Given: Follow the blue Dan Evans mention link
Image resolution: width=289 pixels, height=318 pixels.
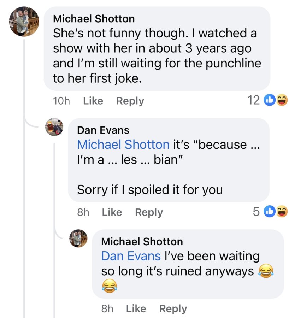Looking at the screenshot, I should point(131,256).
